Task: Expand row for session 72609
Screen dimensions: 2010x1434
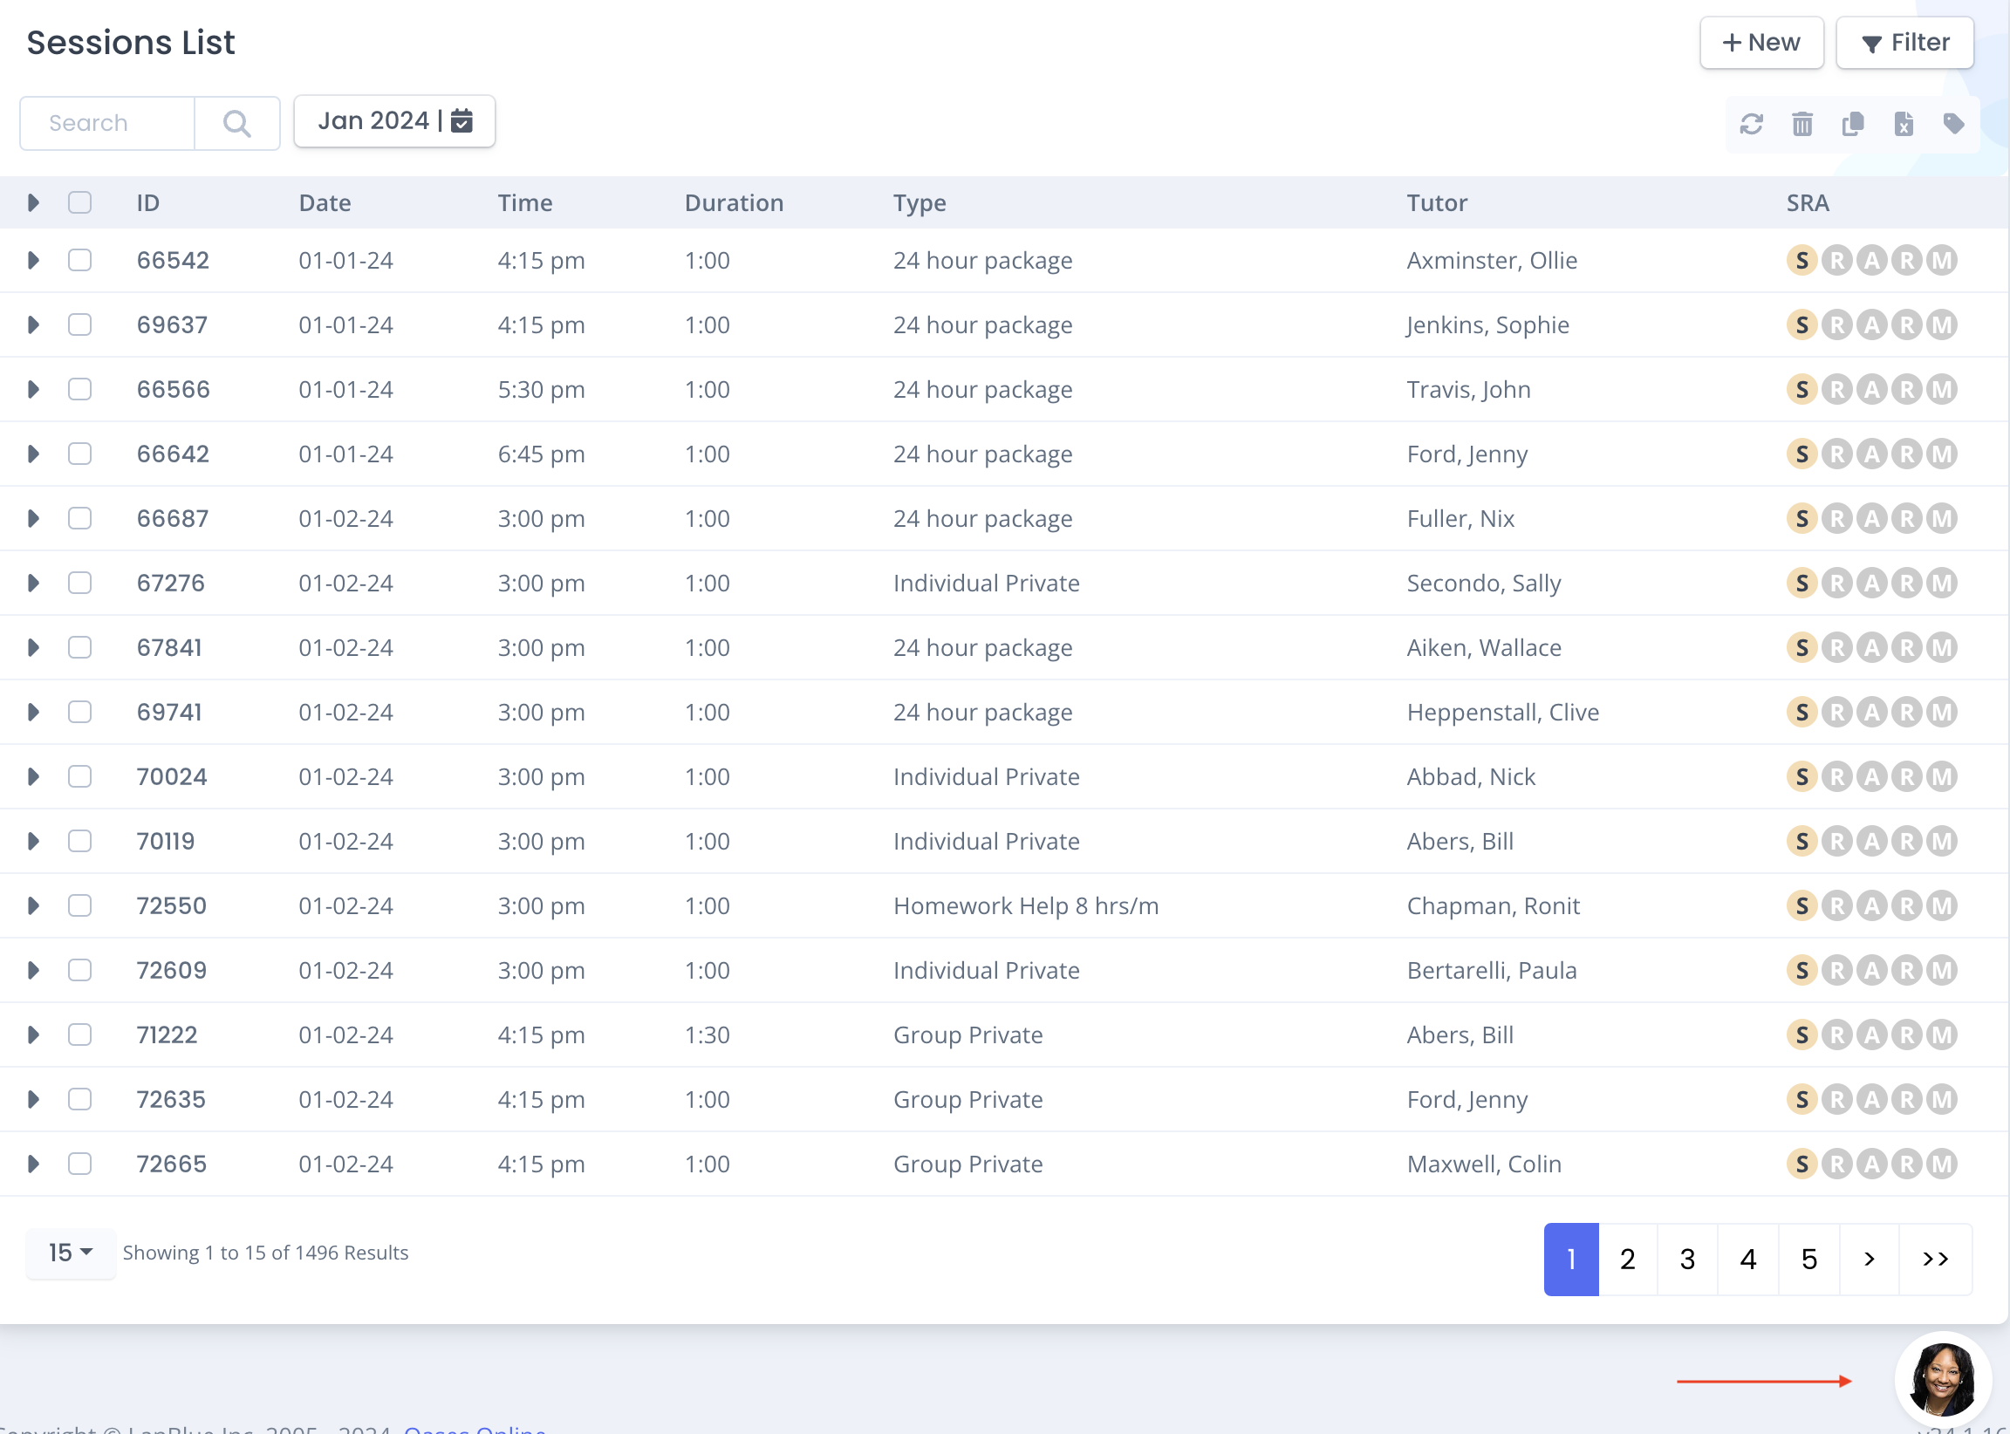Action: pos(32,970)
